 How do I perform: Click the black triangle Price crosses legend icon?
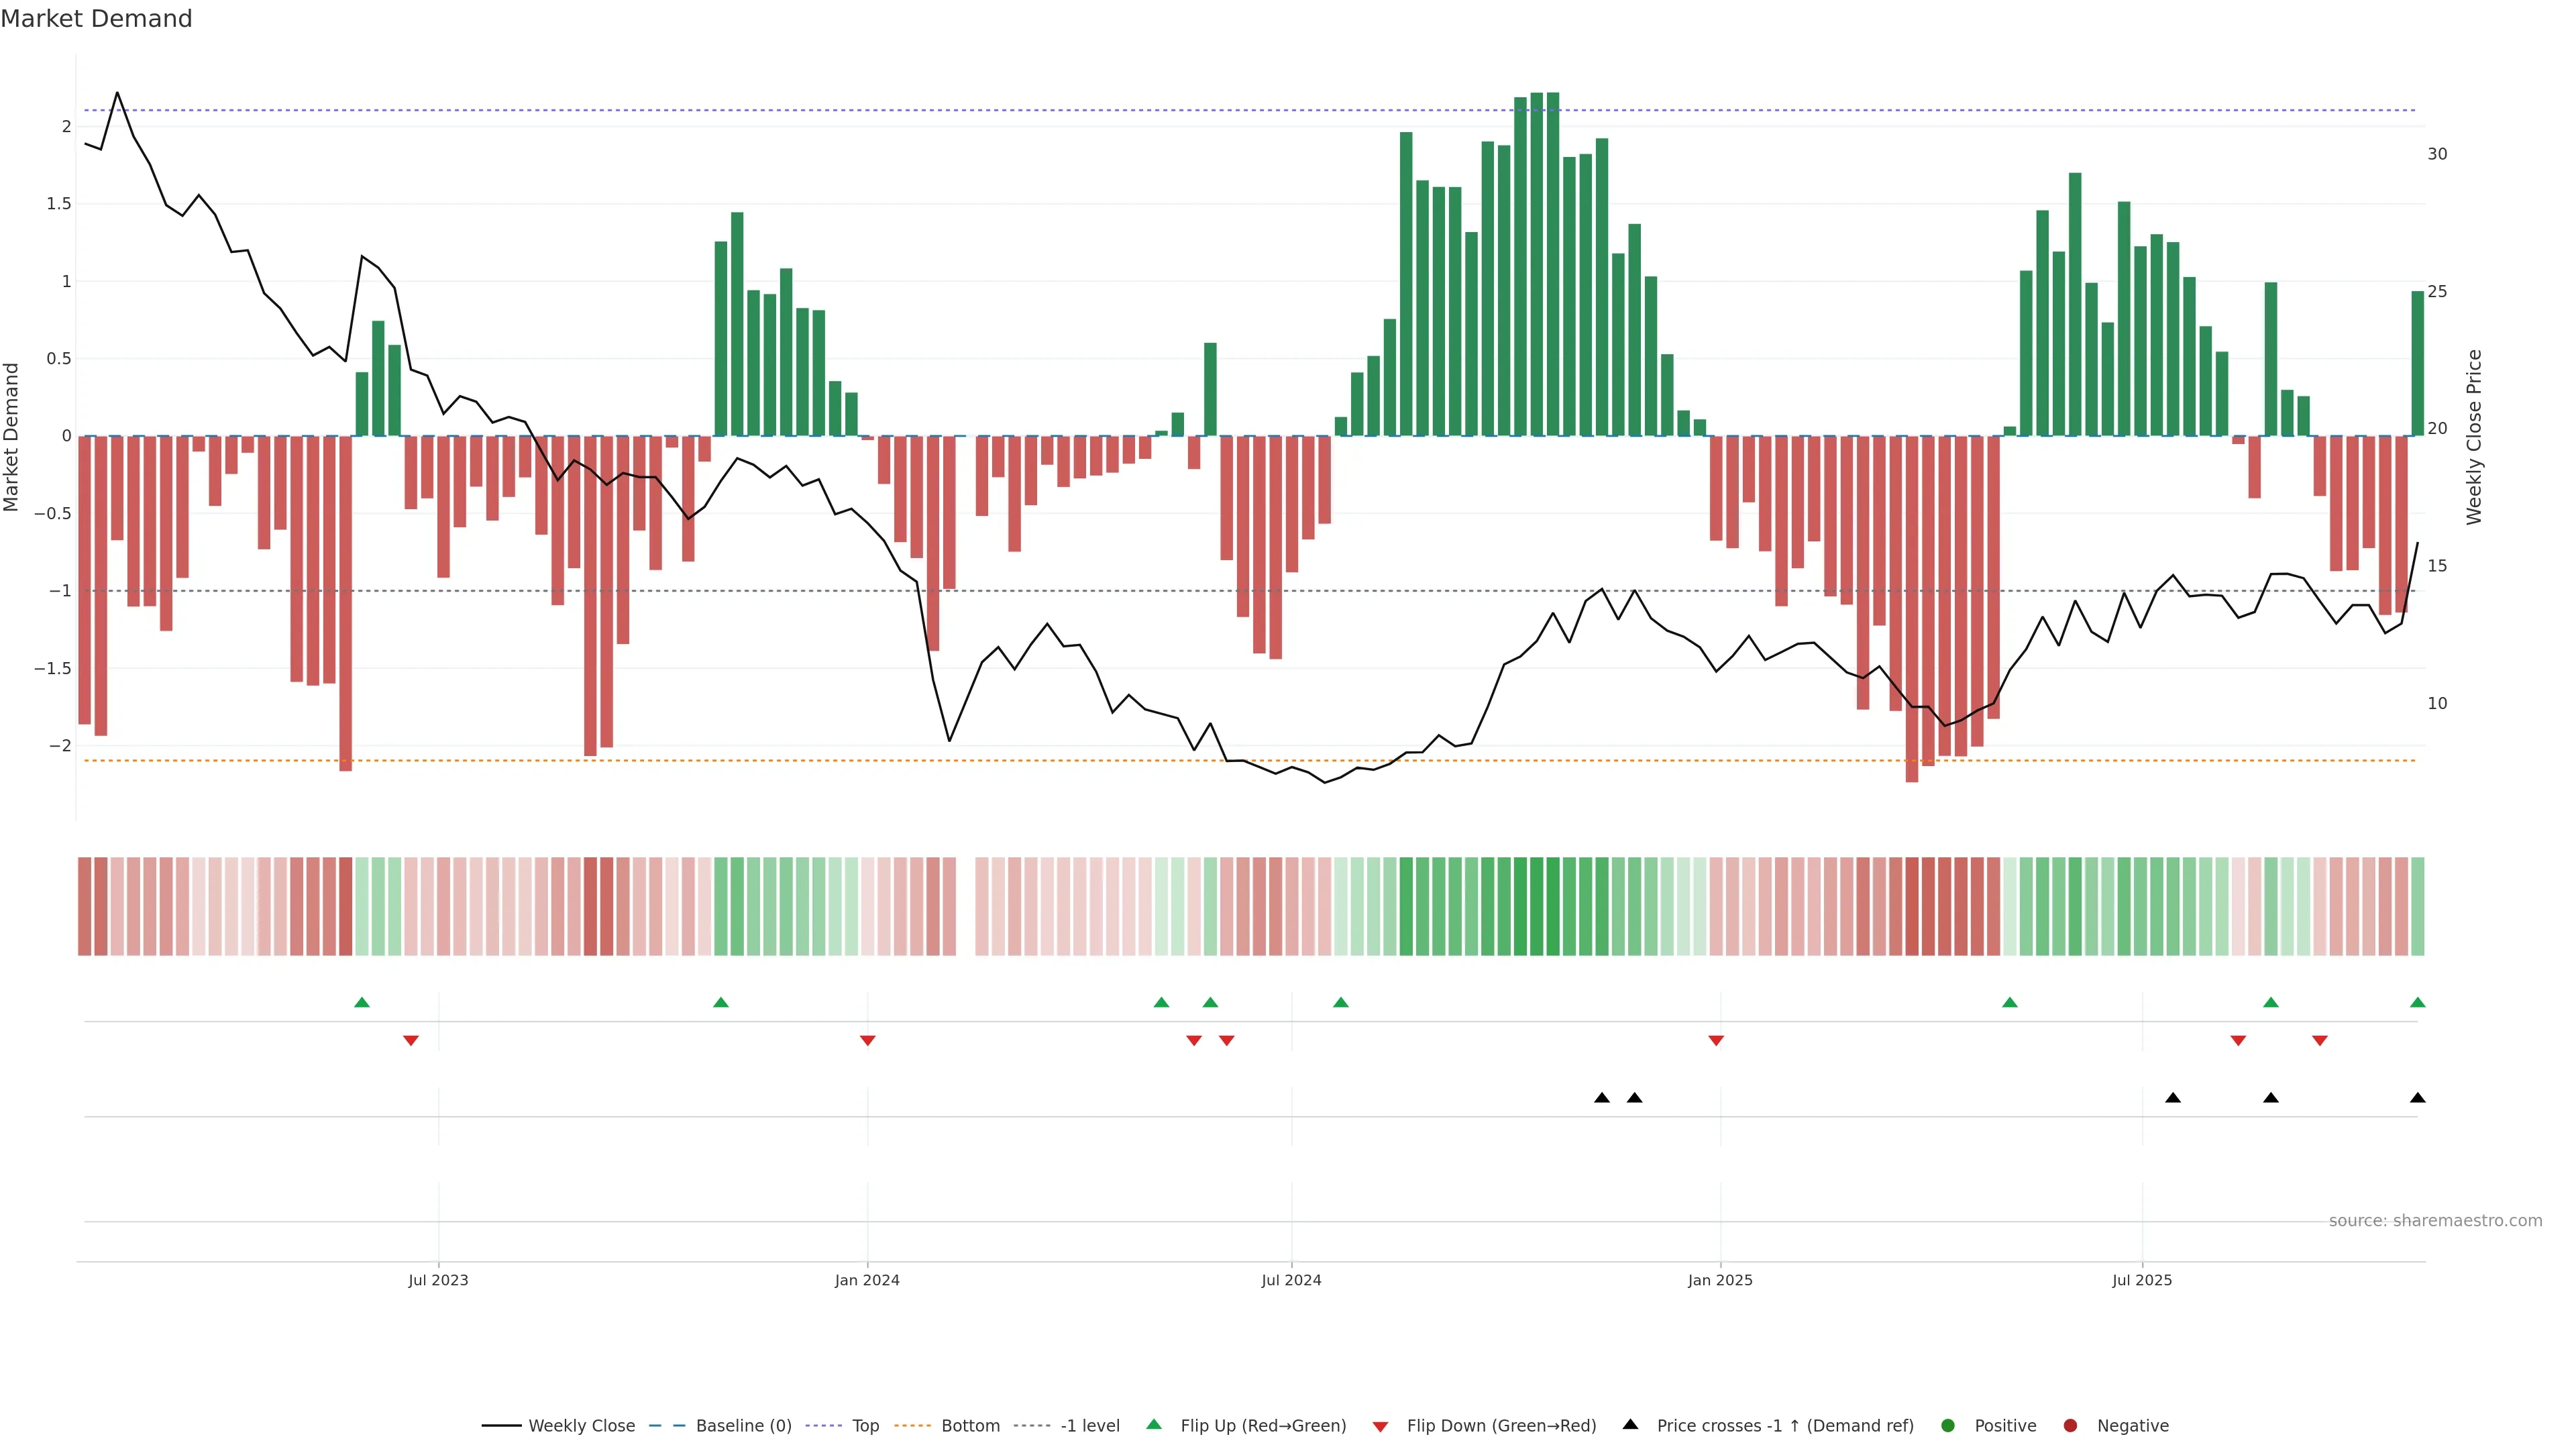tap(1630, 1424)
